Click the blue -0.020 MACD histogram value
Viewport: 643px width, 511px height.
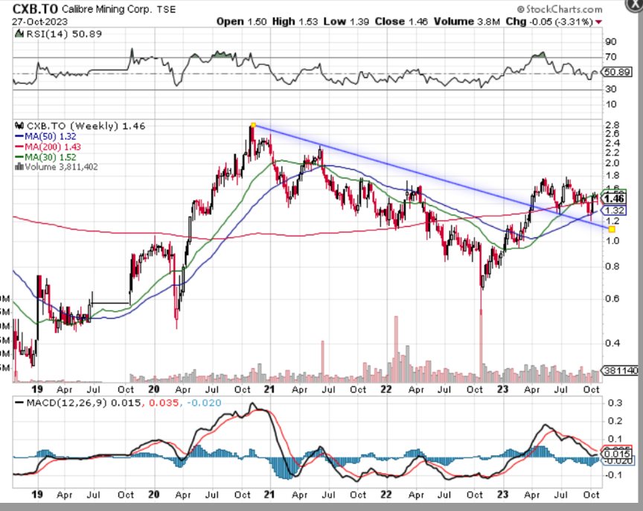[x=204, y=403]
